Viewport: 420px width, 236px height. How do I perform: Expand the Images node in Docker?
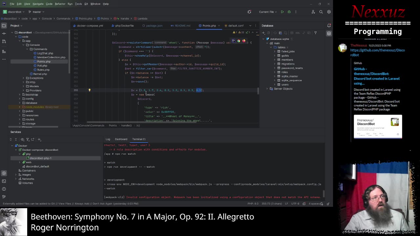[16, 175]
